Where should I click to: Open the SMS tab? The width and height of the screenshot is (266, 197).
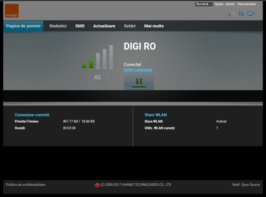click(x=80, y=26)
